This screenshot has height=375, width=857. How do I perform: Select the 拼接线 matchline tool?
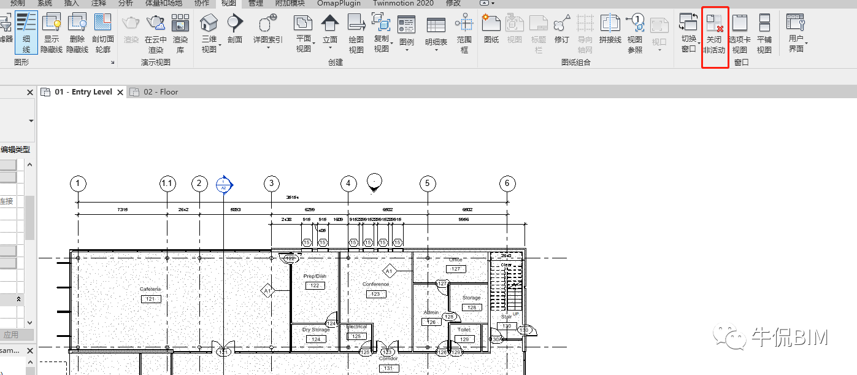(610, 29)
